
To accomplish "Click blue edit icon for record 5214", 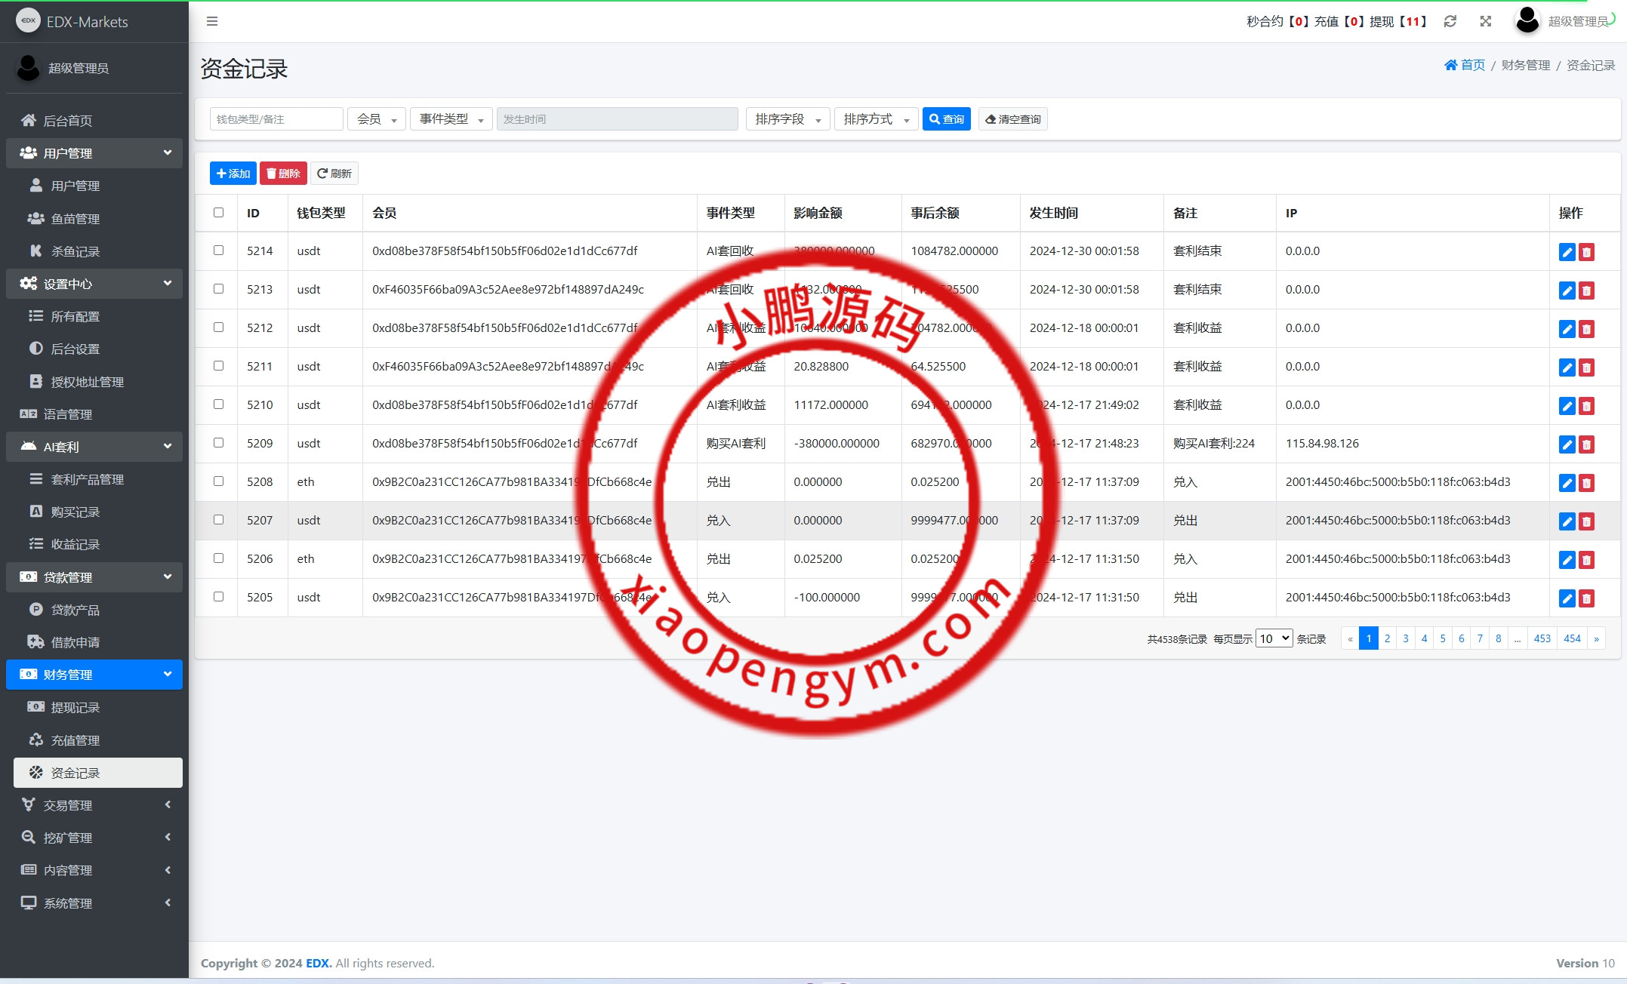I will [x=1567, y=252].
